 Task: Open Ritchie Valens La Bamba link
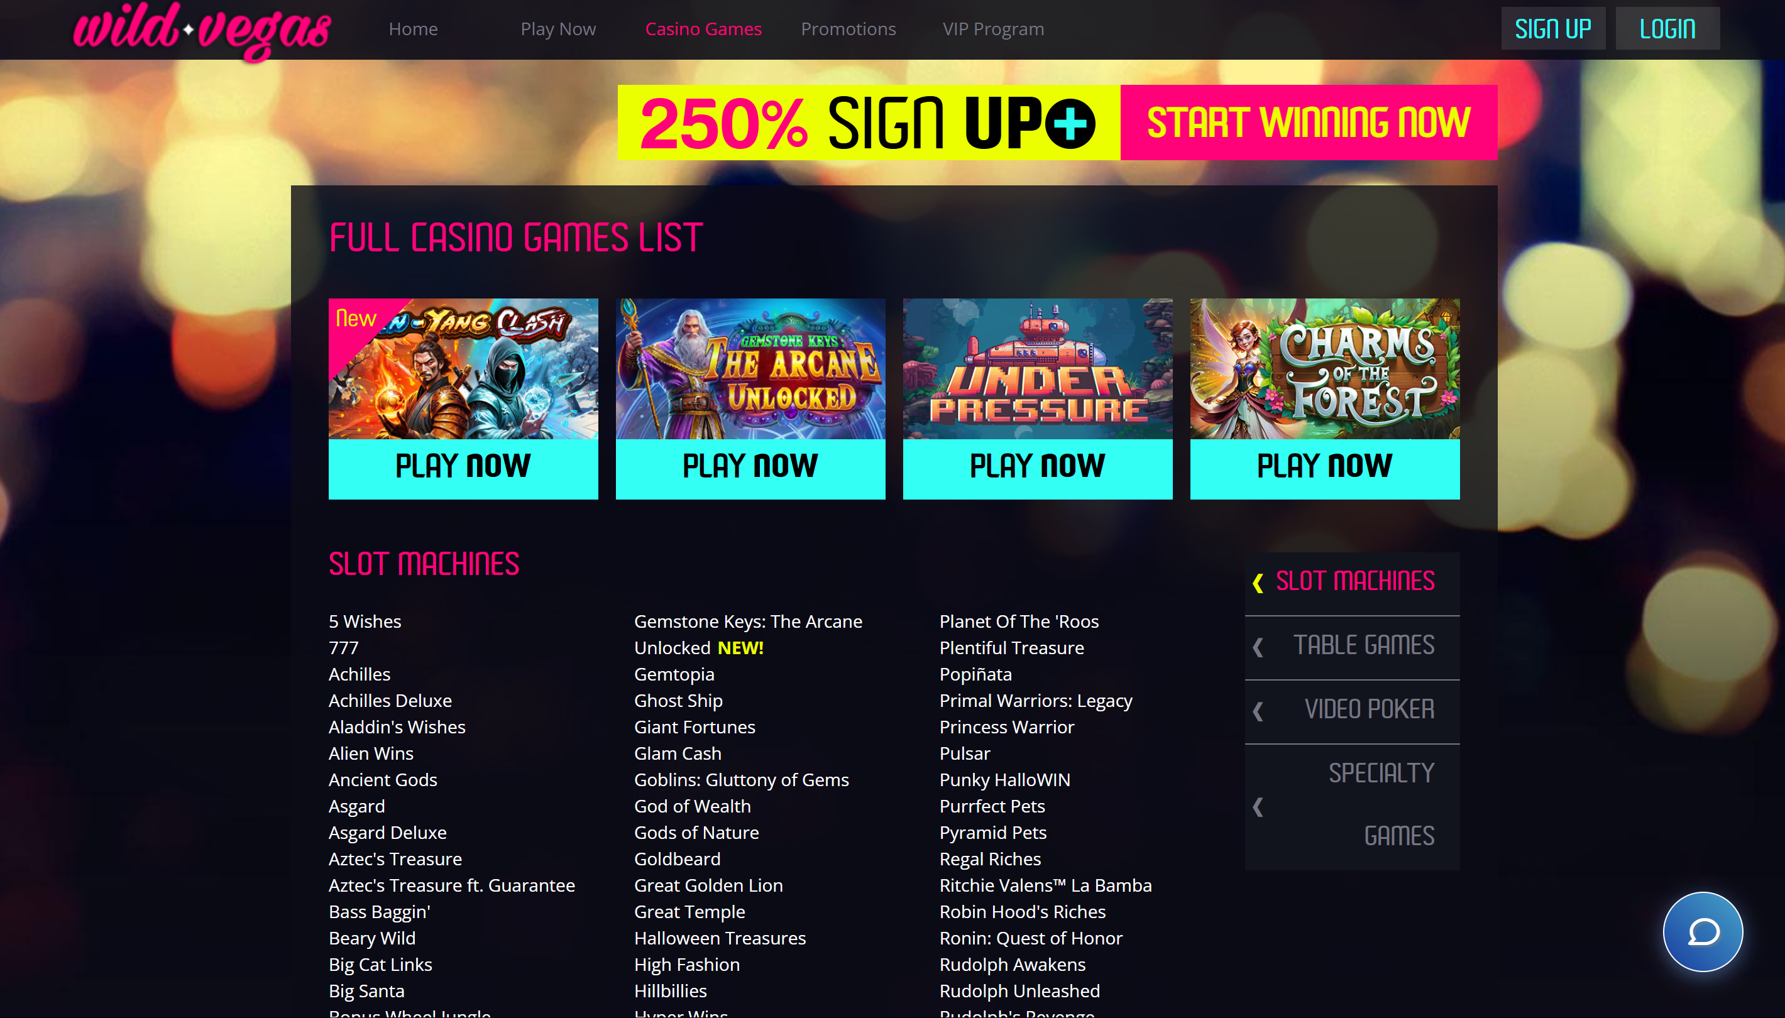click(1045, 885)
